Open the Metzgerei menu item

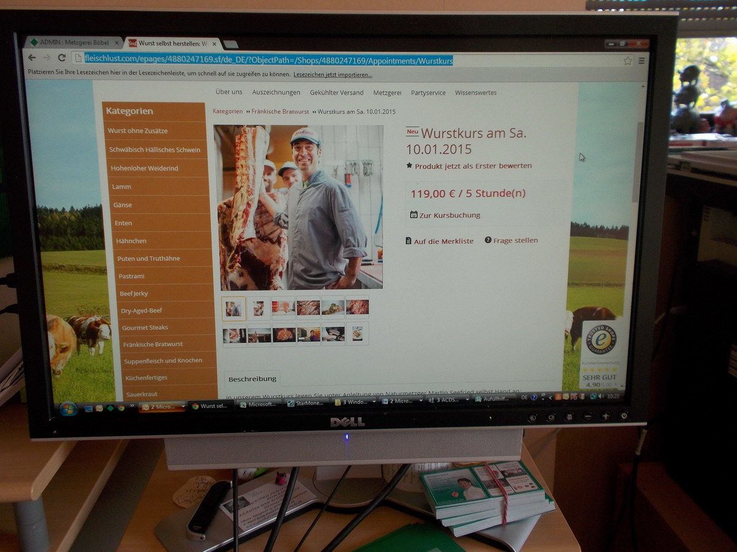click(x=387, y=93)
